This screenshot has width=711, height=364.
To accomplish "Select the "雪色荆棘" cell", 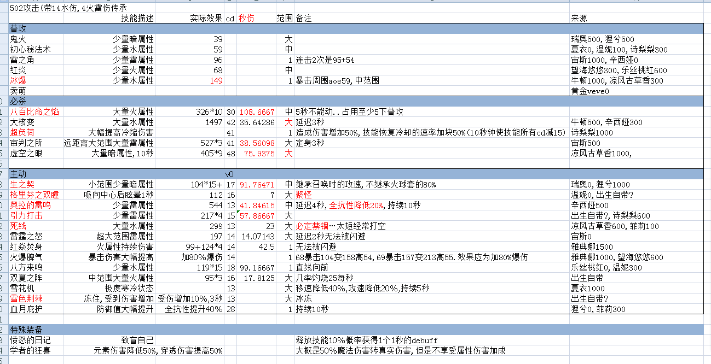I will tap(26, 298).
